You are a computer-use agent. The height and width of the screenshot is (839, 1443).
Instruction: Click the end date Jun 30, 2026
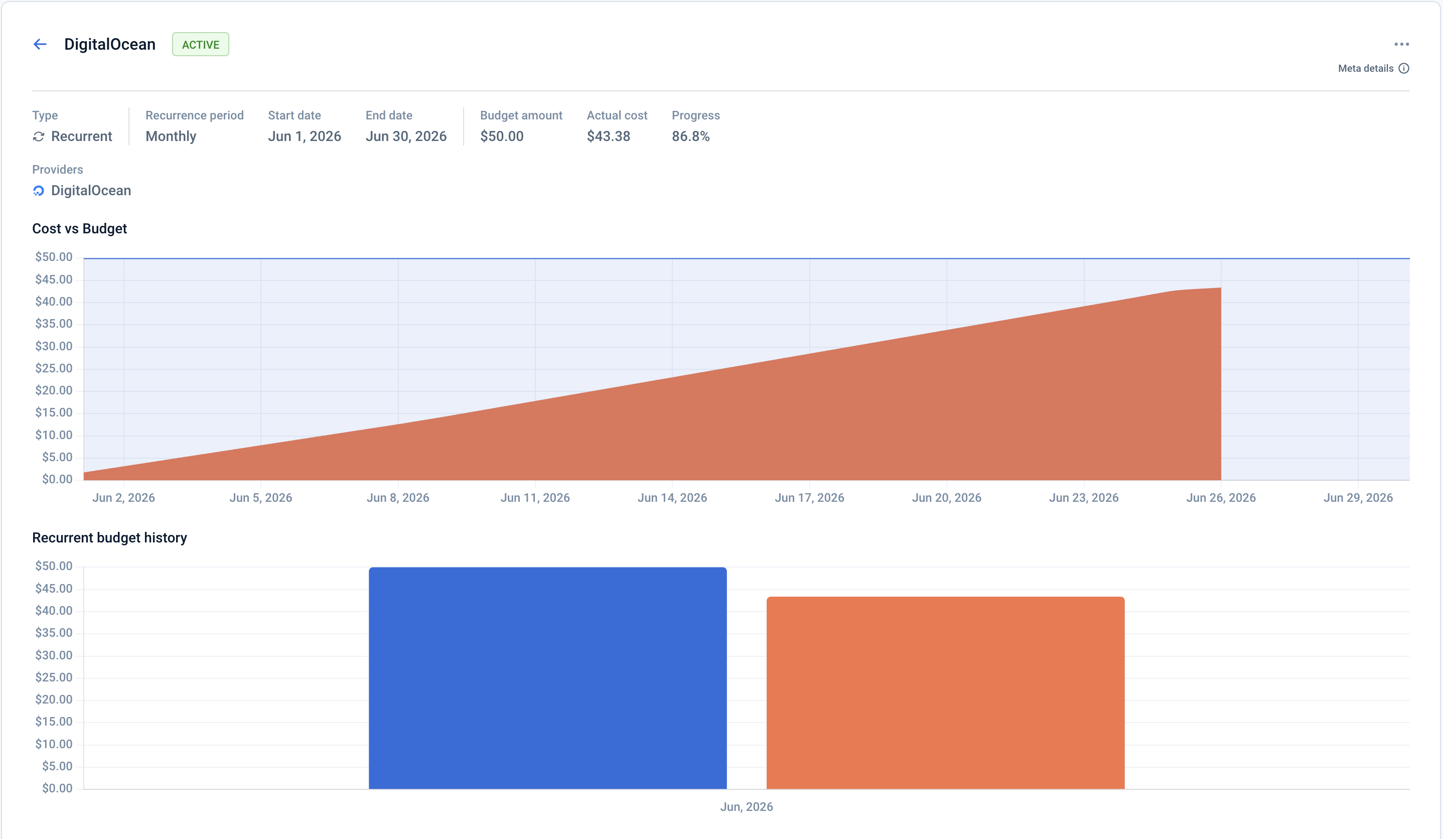pos(406,136)
